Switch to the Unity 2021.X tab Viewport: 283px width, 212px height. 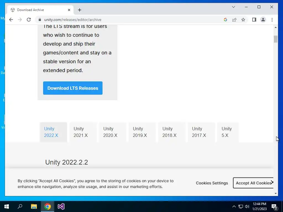coord(83,132)
